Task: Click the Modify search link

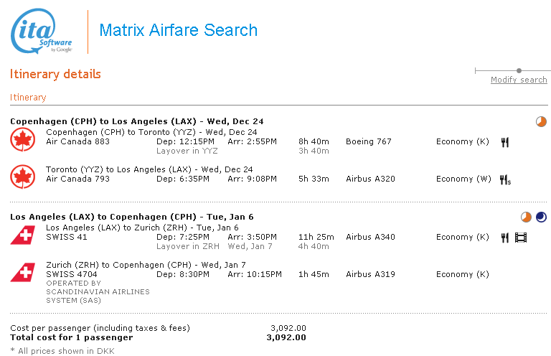Action: click(519, 80)
